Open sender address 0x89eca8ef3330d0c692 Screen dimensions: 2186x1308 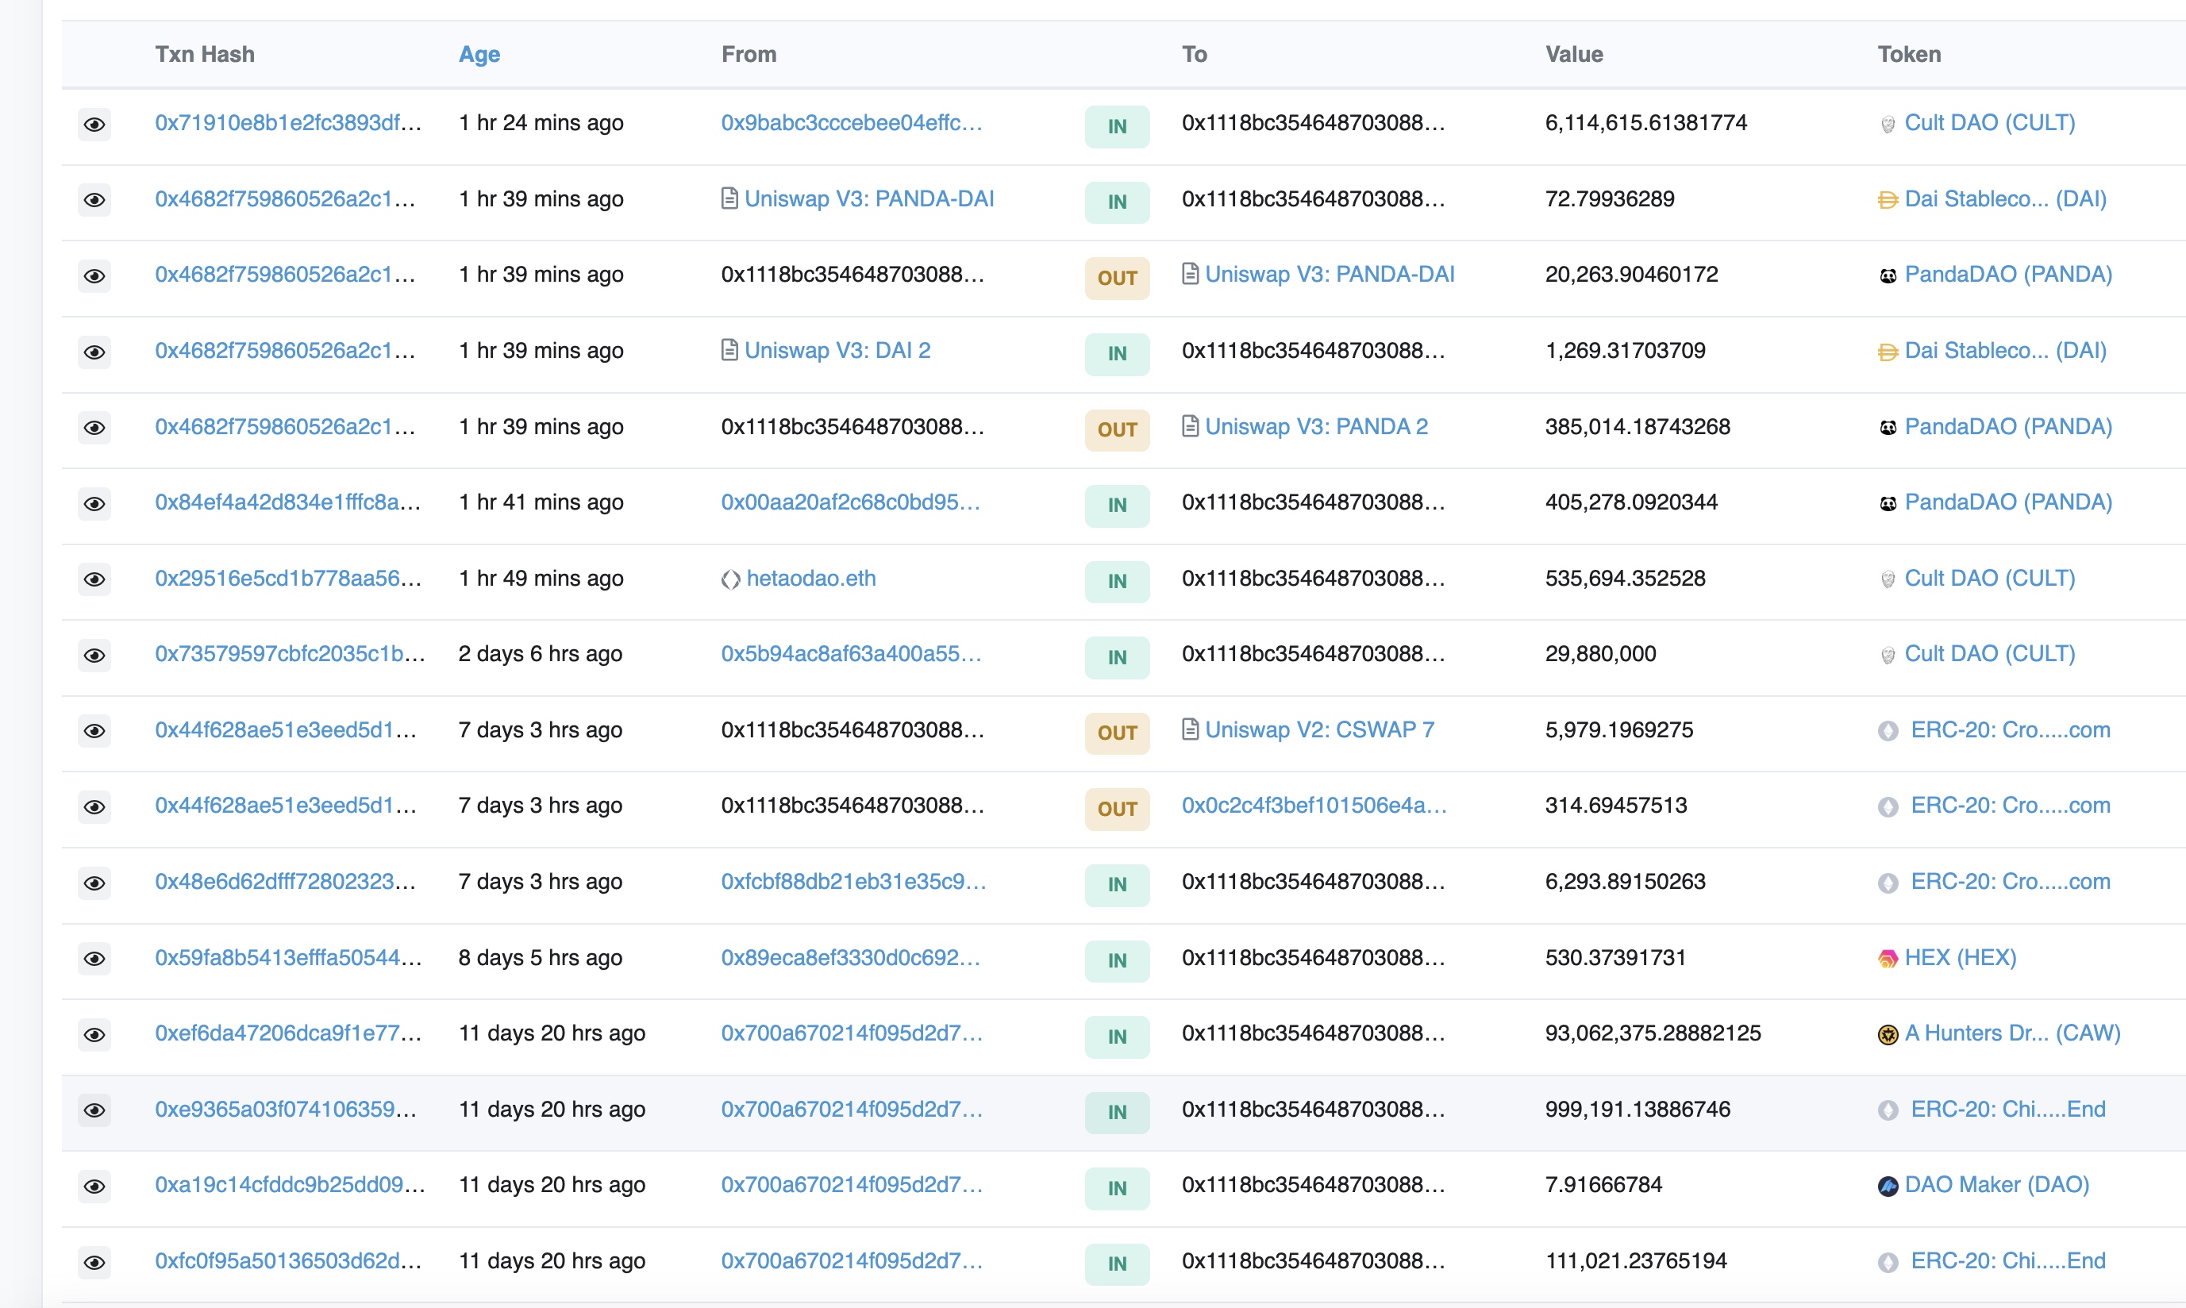coord(851,957)
